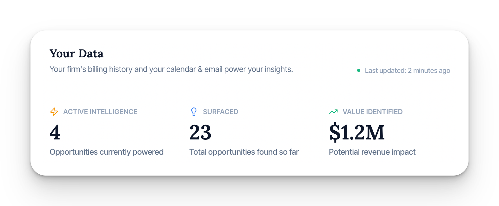Switch to the Your Data section
The width and height of the screenshot is (499, 206).
(x=76, y=53)
